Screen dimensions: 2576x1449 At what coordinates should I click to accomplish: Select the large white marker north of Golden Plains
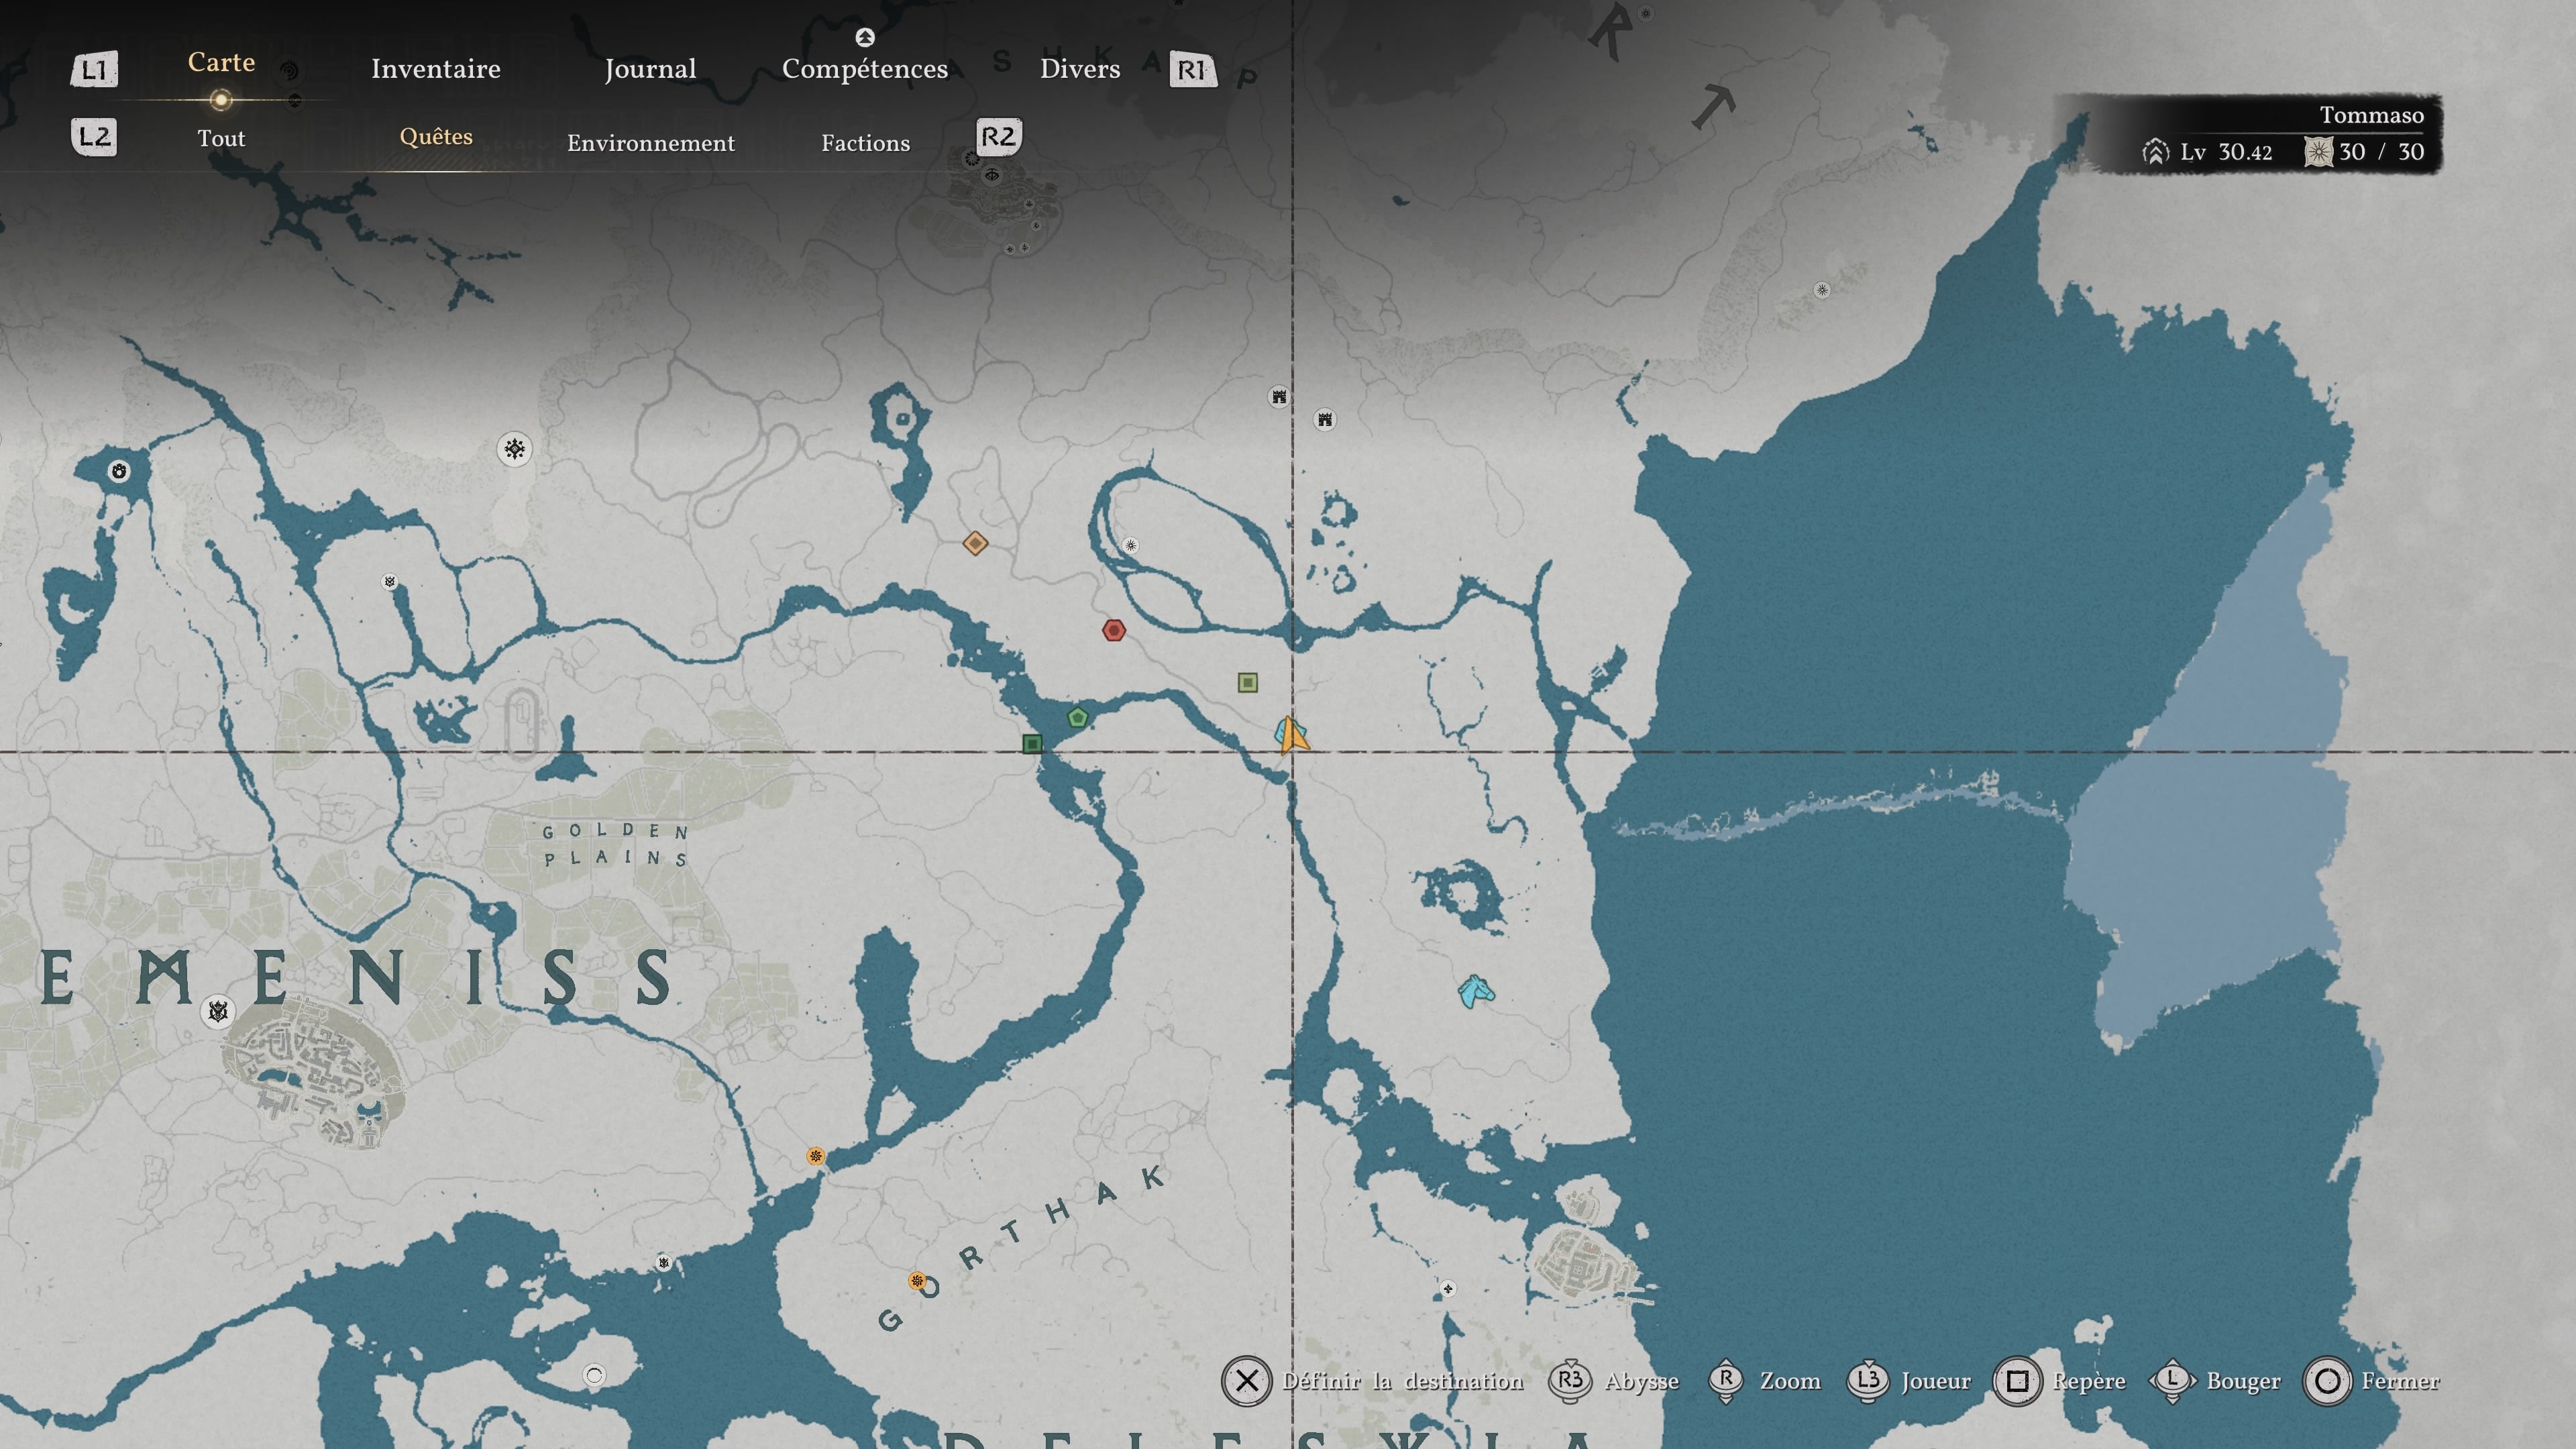tap(515, 449)
